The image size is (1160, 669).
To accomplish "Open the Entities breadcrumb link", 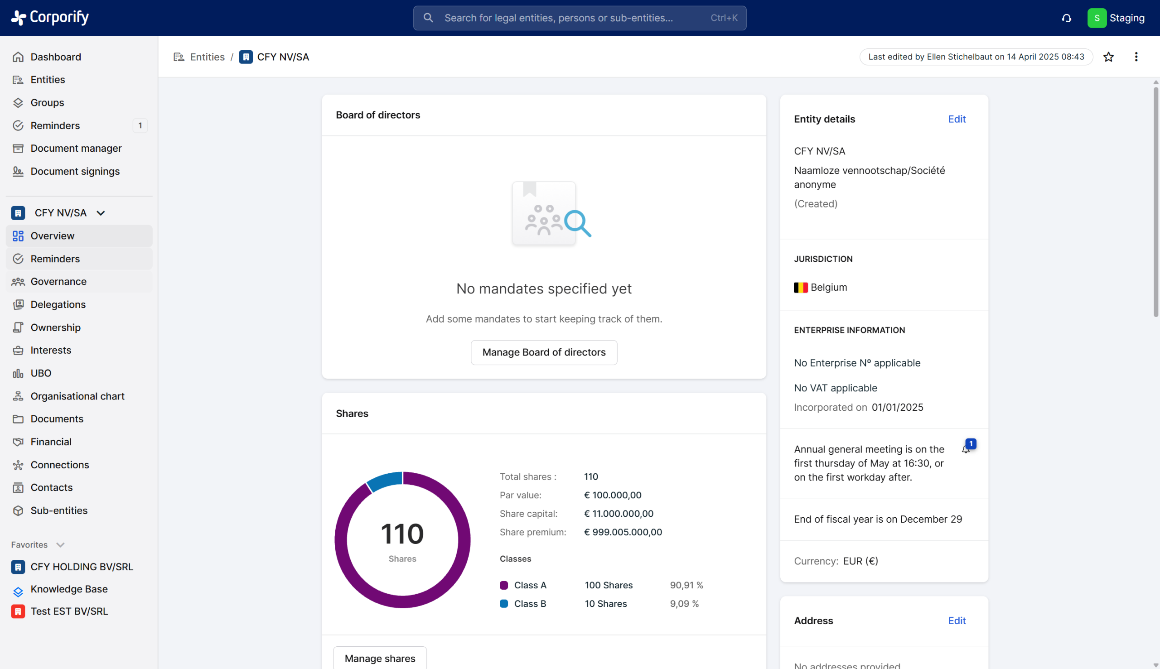I will (x=207, y=57).
